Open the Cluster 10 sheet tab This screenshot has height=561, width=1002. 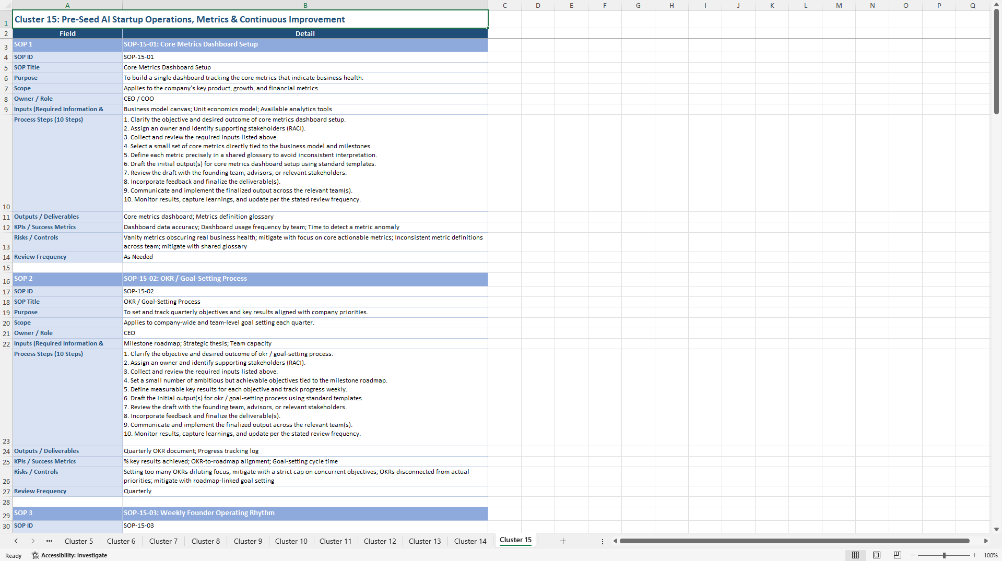291,541
